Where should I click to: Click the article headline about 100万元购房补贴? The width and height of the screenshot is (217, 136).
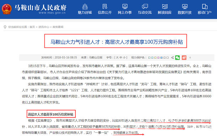(x=117, y=42)
